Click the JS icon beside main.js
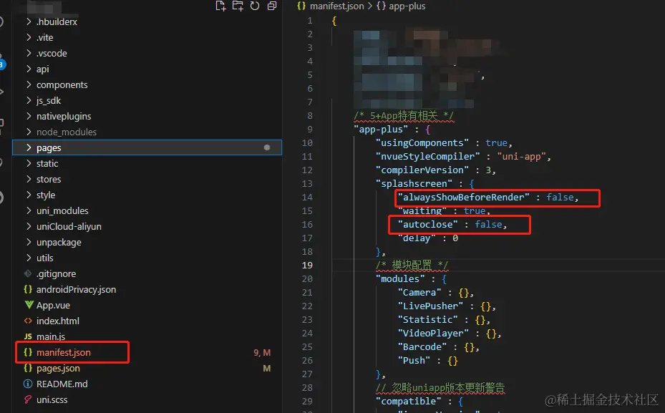Screen dimensions: 665x413 coord(28,336)
